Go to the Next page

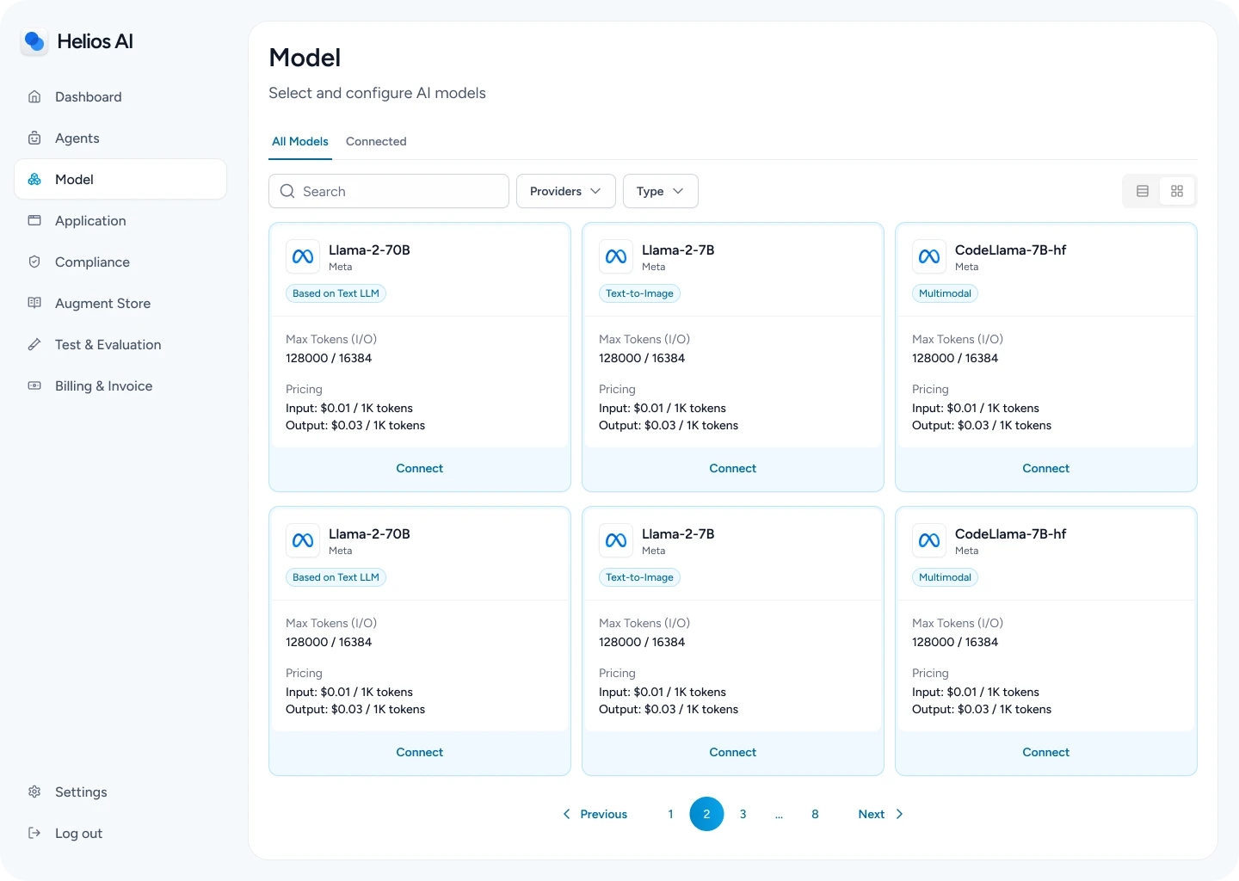[881, 814]
